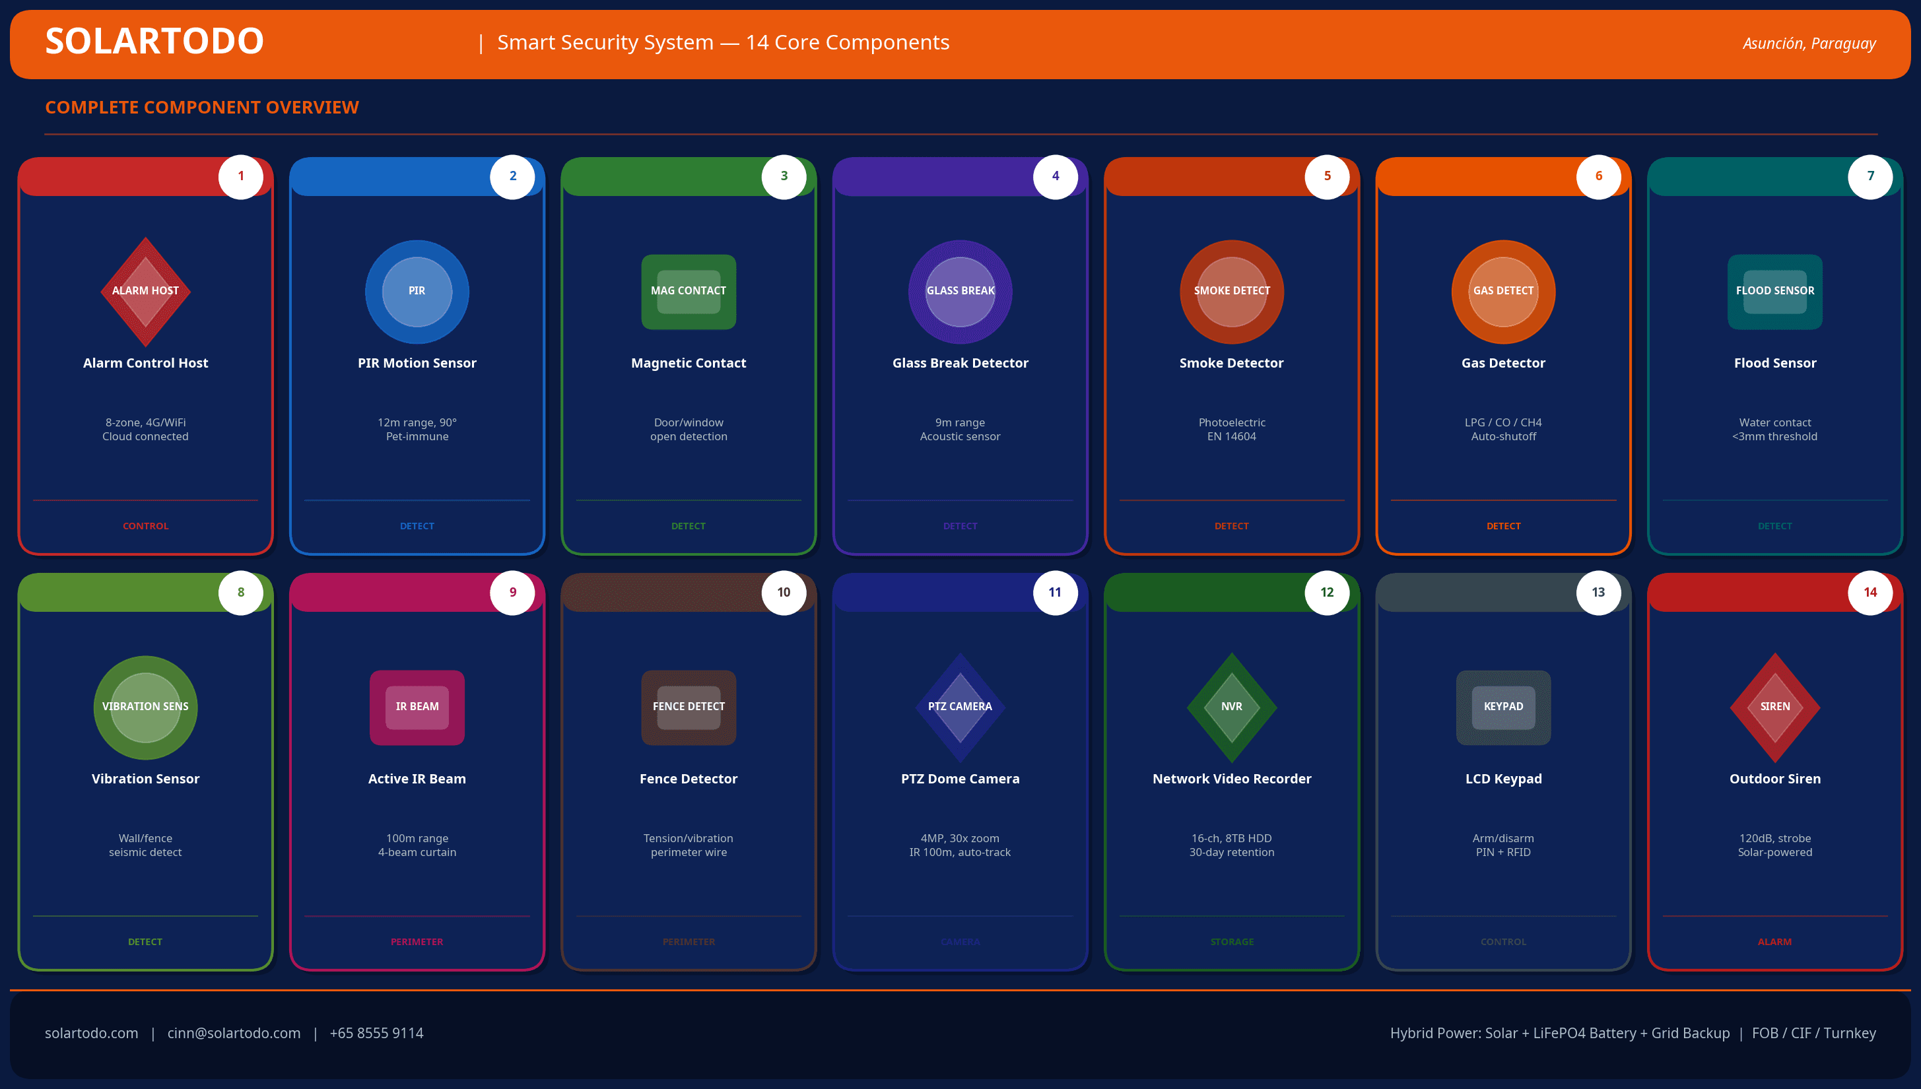Click the "FOB / CIF / Turnkey" footer text
1921x1089 pixels.
click(1813, 1034)
